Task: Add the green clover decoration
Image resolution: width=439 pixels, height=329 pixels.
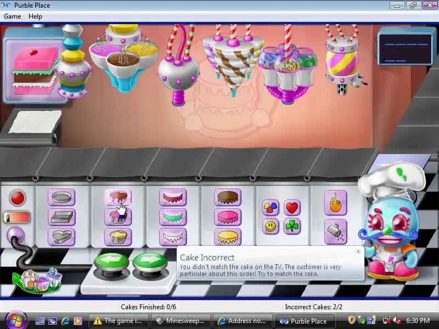Action: point(292,226)
